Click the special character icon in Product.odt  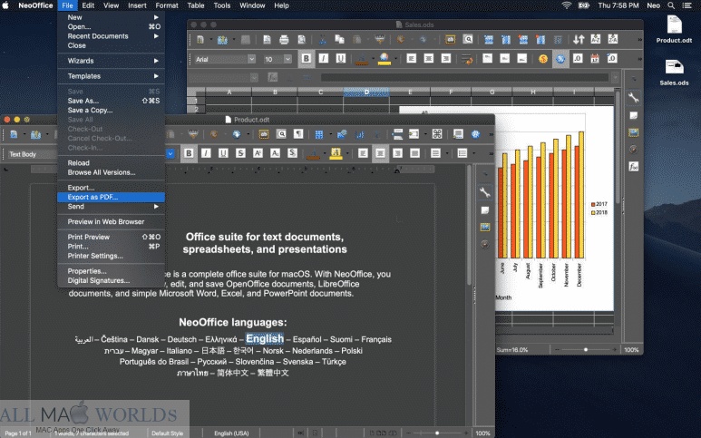coord(437,134)
